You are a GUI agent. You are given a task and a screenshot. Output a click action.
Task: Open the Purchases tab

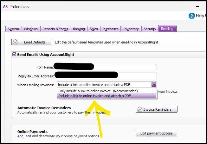pos(110,29)
